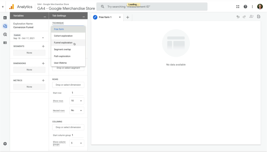Click the GA4 - Google Merchandise Store property
The width and height of the screenshot is (267, 152).
(66, 8)
